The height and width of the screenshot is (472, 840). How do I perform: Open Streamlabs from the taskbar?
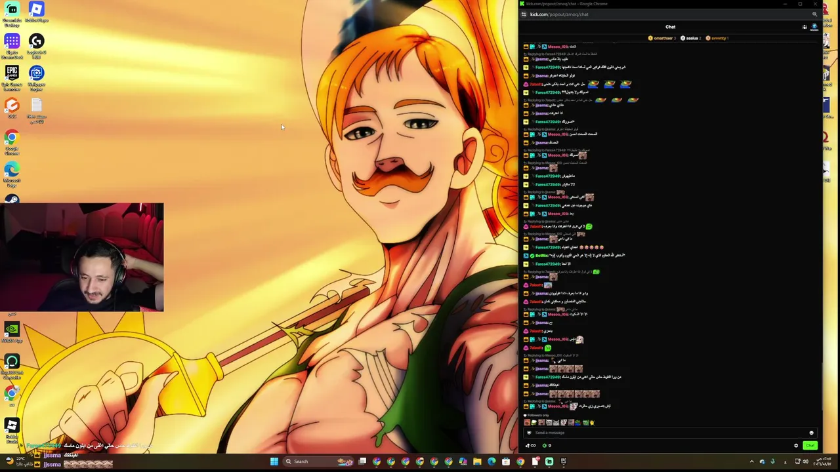[x=549, y=462]
